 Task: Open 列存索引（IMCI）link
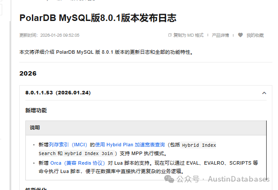(x=68, y=145)
